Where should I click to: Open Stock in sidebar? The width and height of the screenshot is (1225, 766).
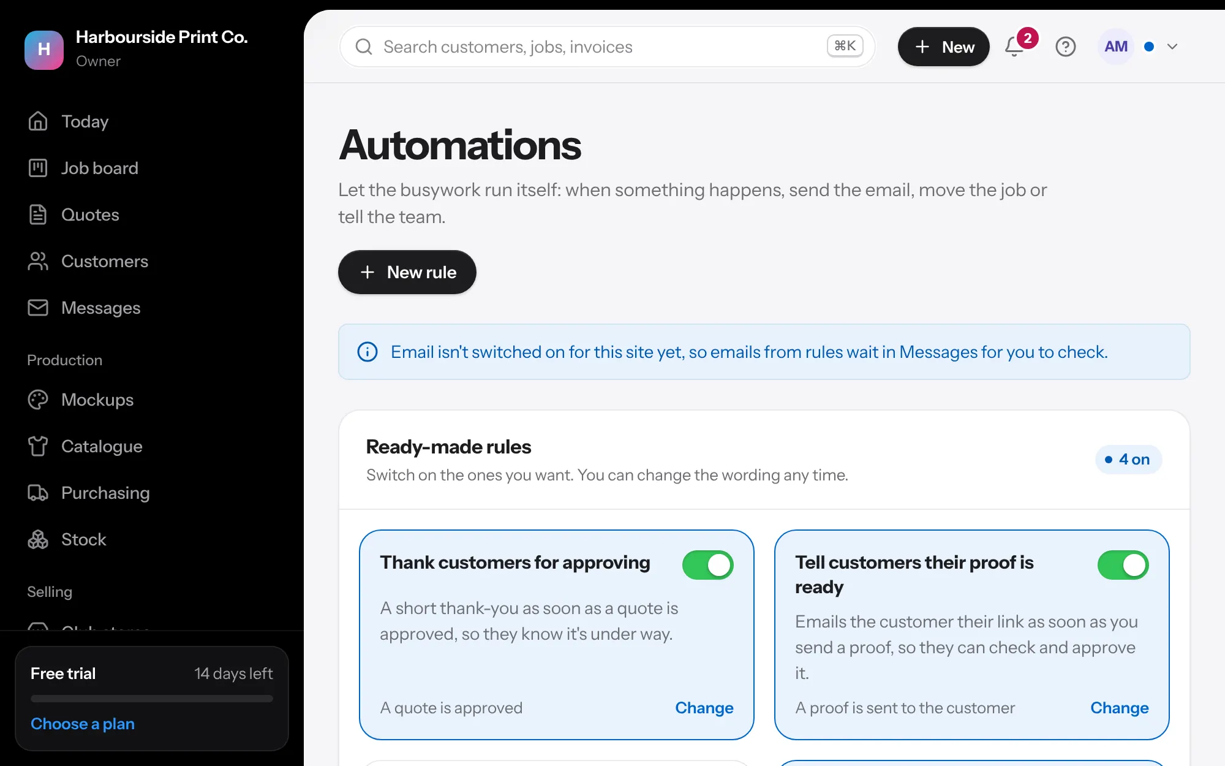(152, 539)
